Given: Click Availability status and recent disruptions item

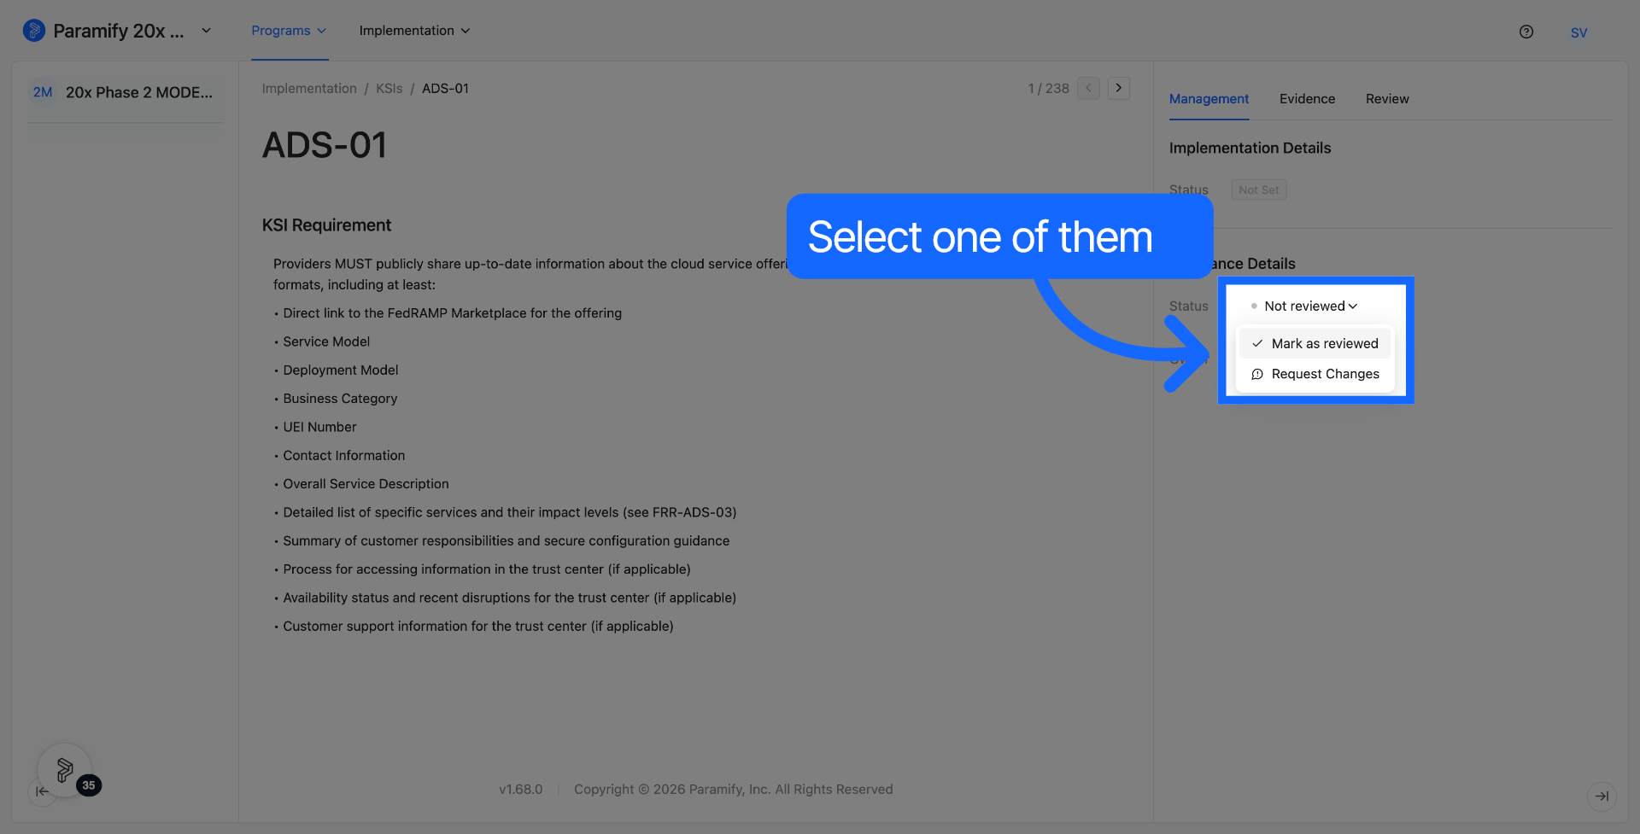Looking at the screenshot, I should click(510, 598).
